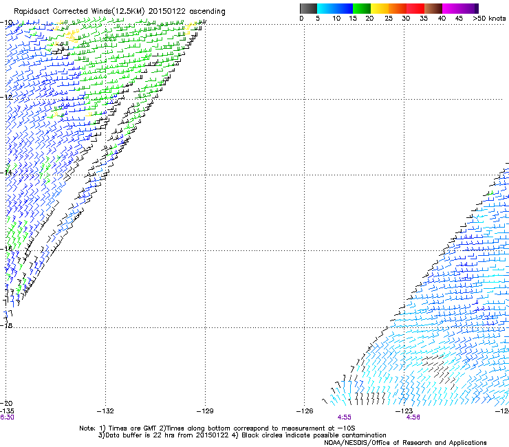Click the 6:30 pass time label

pyautogui.click(x=7, y=417)
